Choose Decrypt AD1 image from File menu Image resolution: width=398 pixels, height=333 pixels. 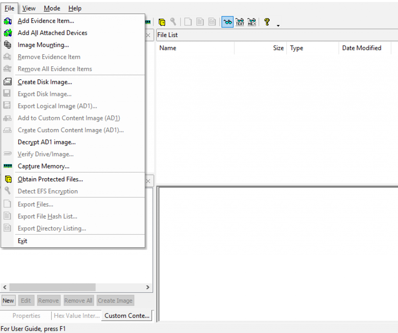(x=47, y=142)
